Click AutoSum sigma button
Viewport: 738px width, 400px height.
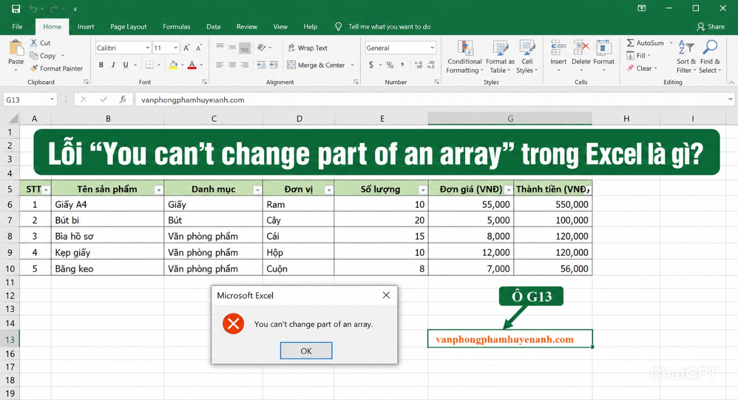point(645,43)
